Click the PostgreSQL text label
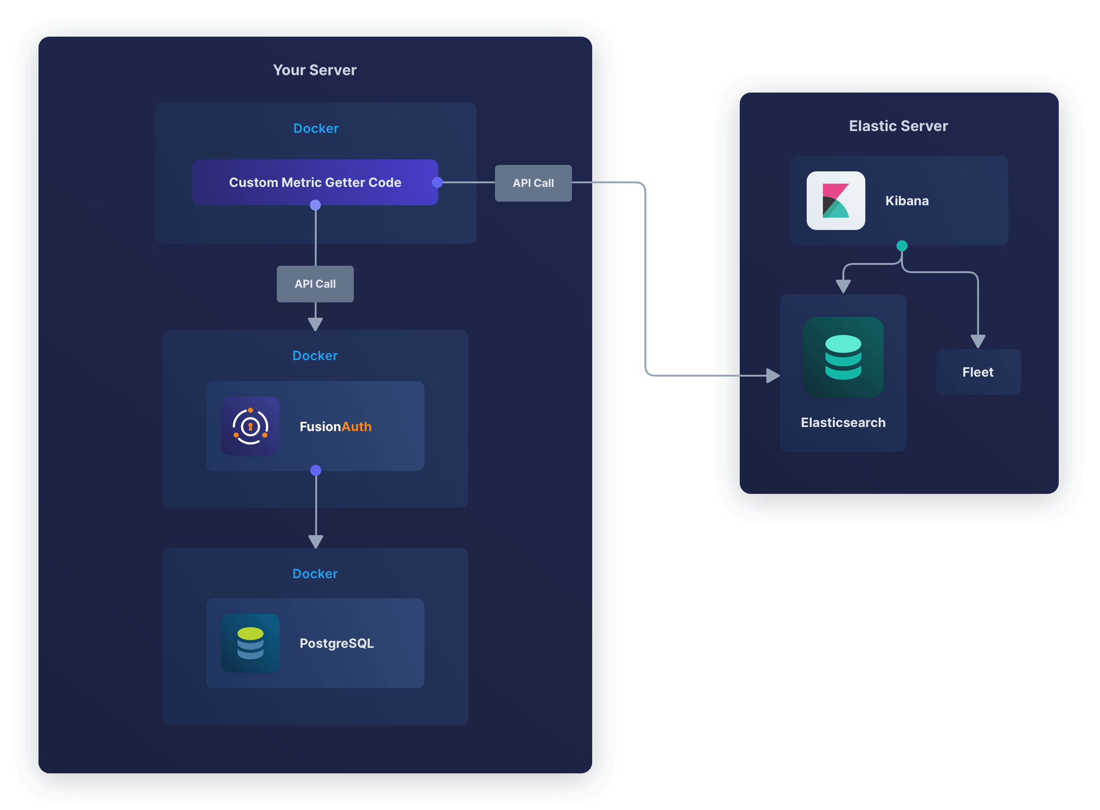 click(336, 643)
